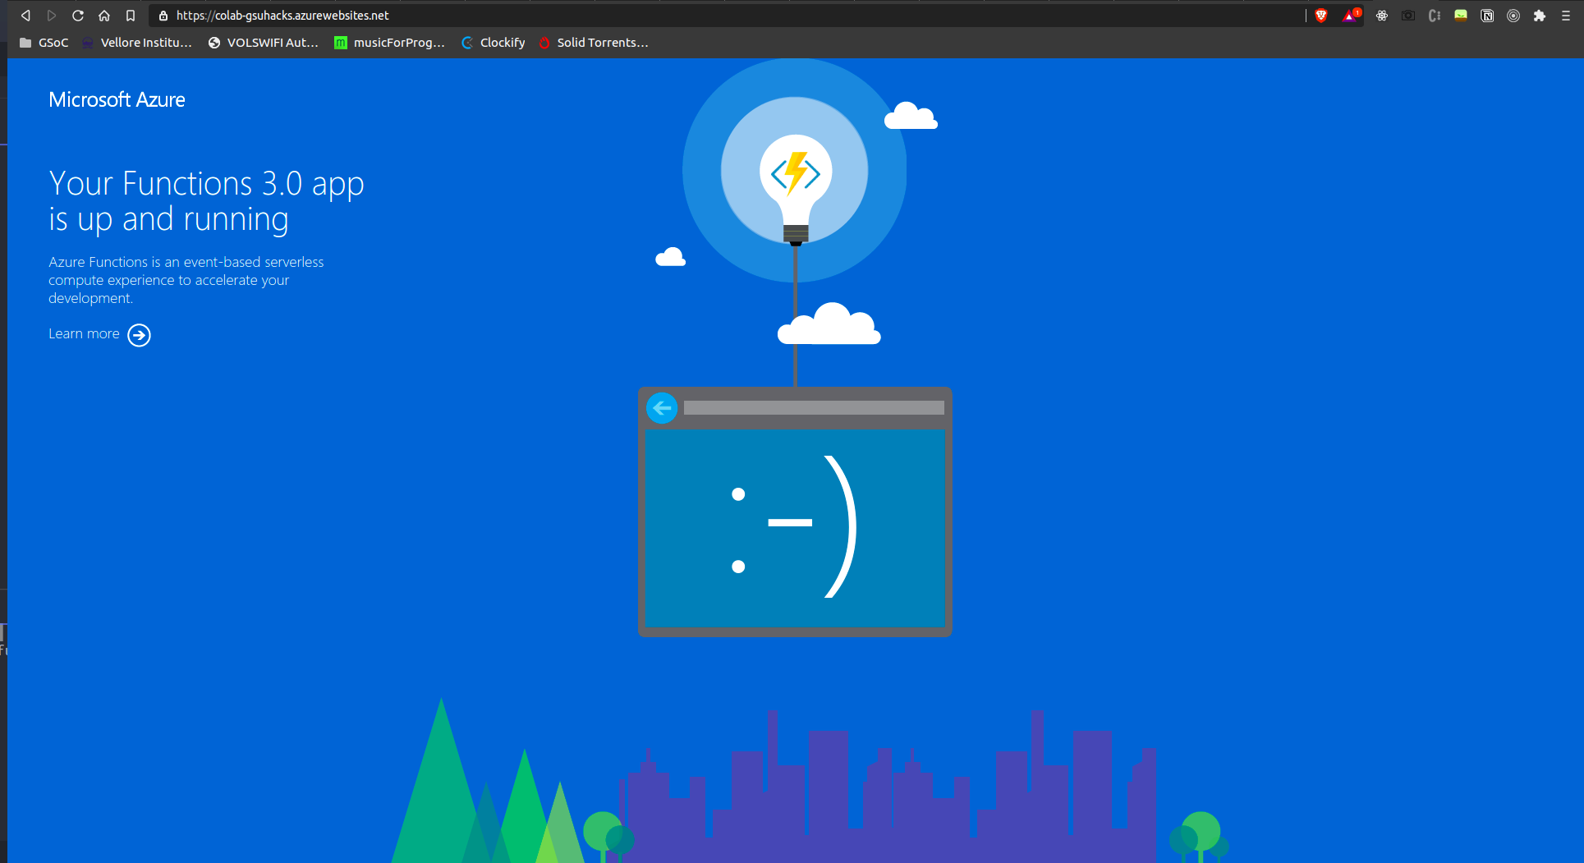The width and height of the screenshot is (1584, 863).
Task: Click the 'Azure Functions is an event-based' paragraph
Action: coord(186,280)
